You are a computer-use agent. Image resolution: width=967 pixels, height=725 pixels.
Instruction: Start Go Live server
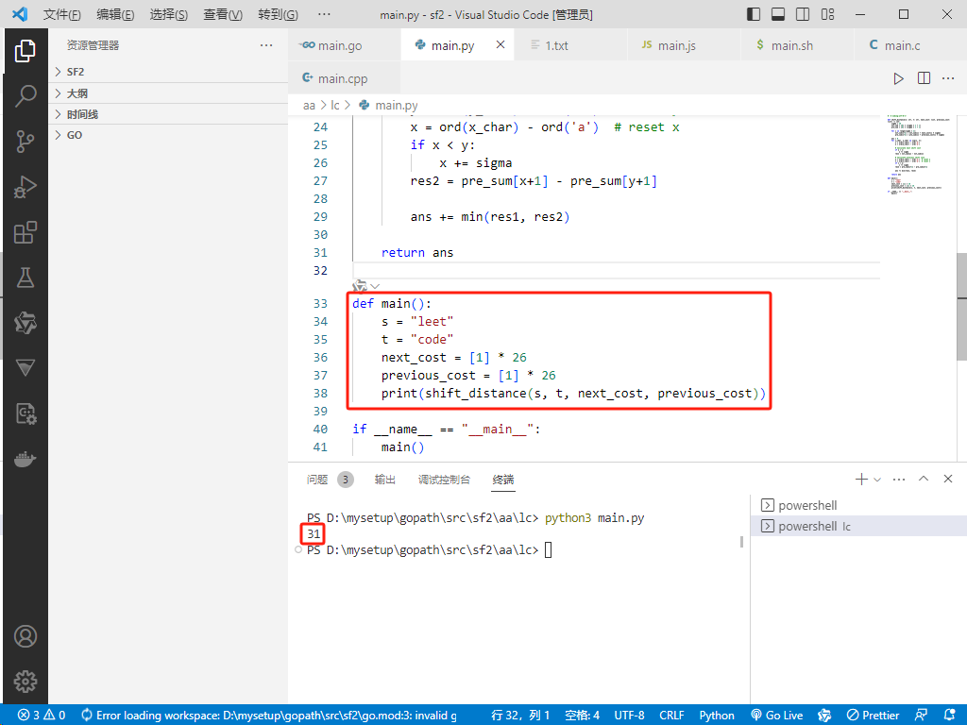(x=777, y=716)
